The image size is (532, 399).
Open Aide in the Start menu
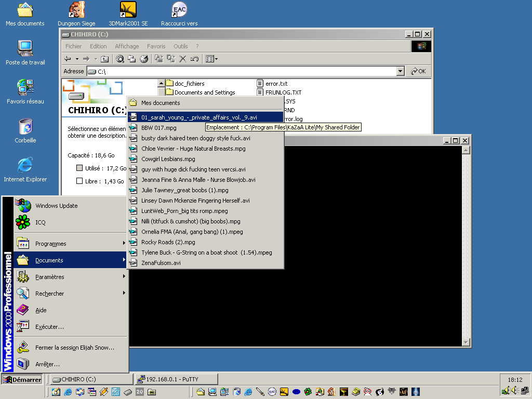pos(70,310)
